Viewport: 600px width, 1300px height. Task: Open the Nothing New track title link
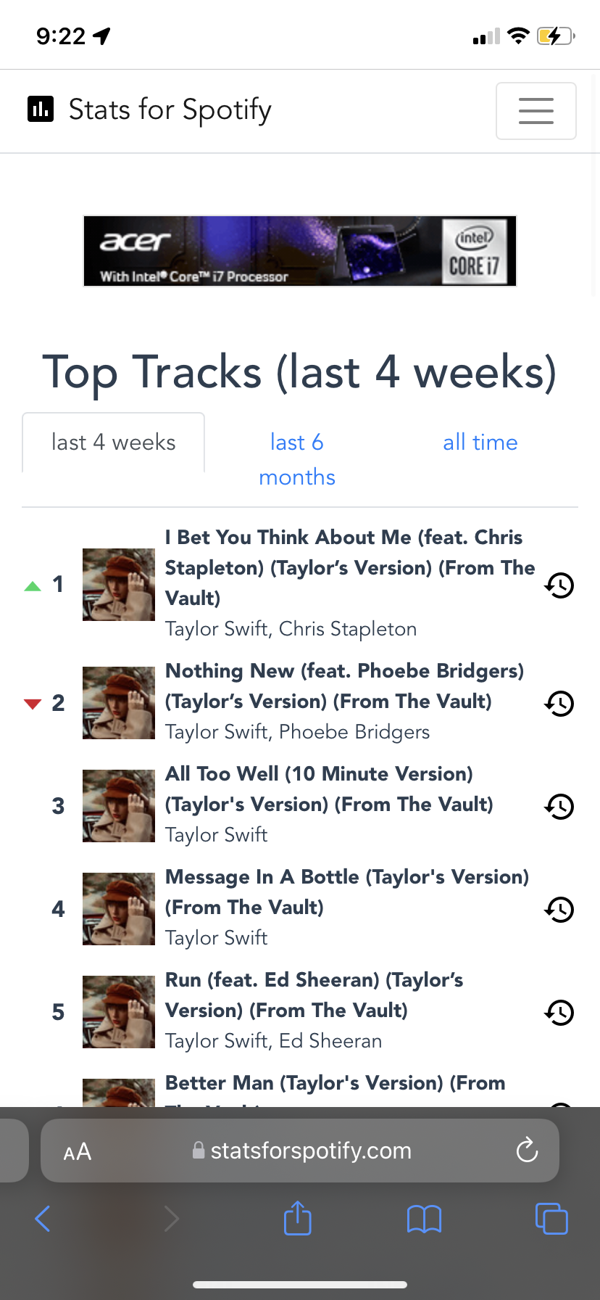pos(343,686)
